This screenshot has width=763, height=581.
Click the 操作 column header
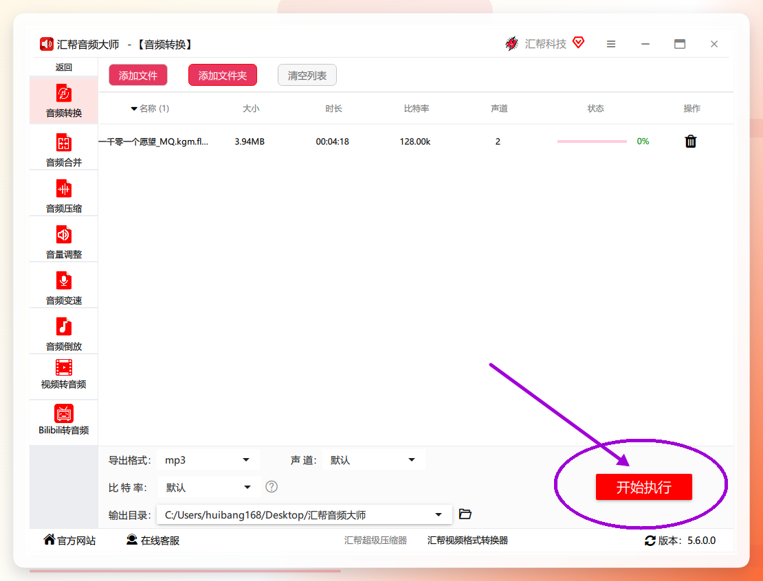[692, 109]
